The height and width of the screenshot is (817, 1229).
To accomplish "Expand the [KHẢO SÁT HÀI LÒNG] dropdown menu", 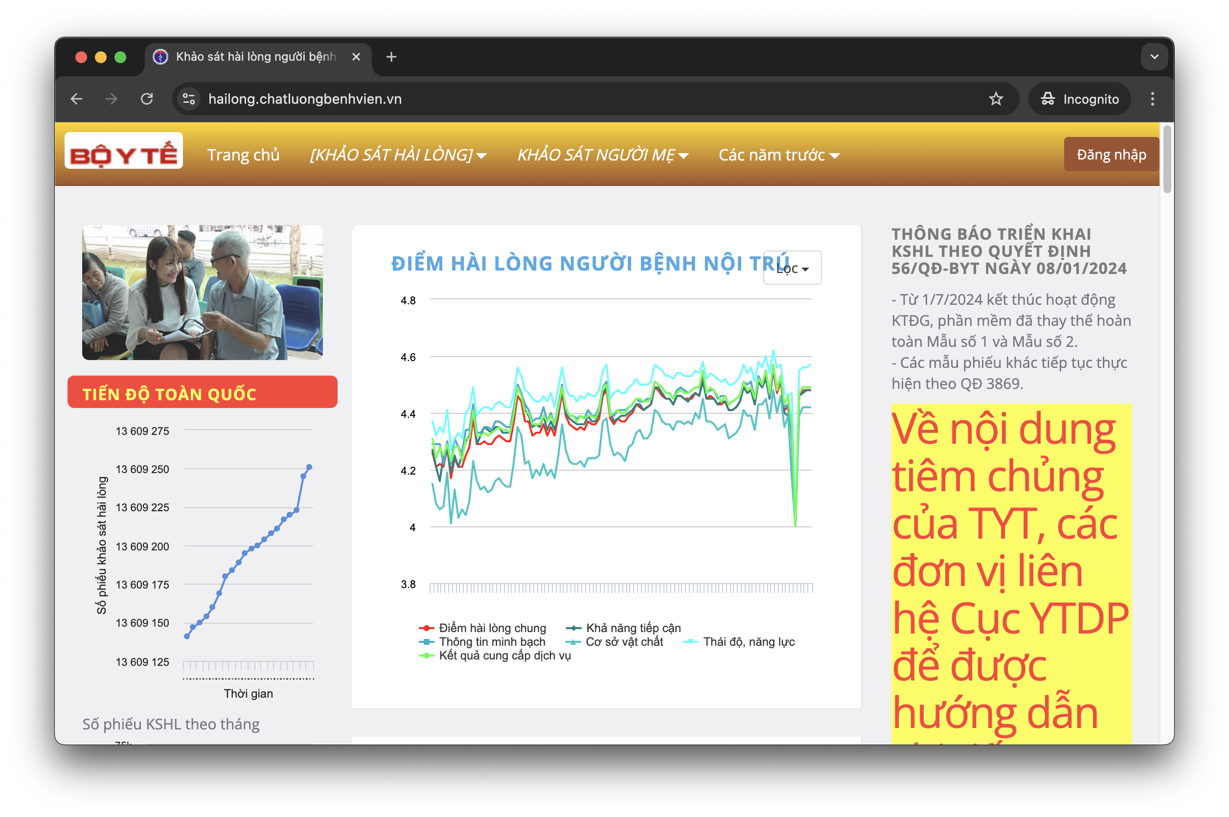I will coord(398,155).
